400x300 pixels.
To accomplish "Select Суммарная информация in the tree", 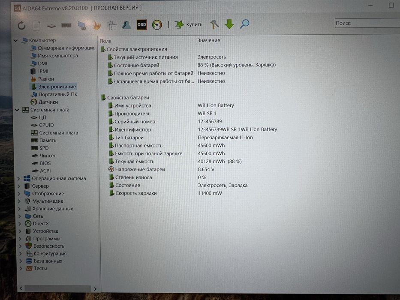I will (x=63, y=48).
